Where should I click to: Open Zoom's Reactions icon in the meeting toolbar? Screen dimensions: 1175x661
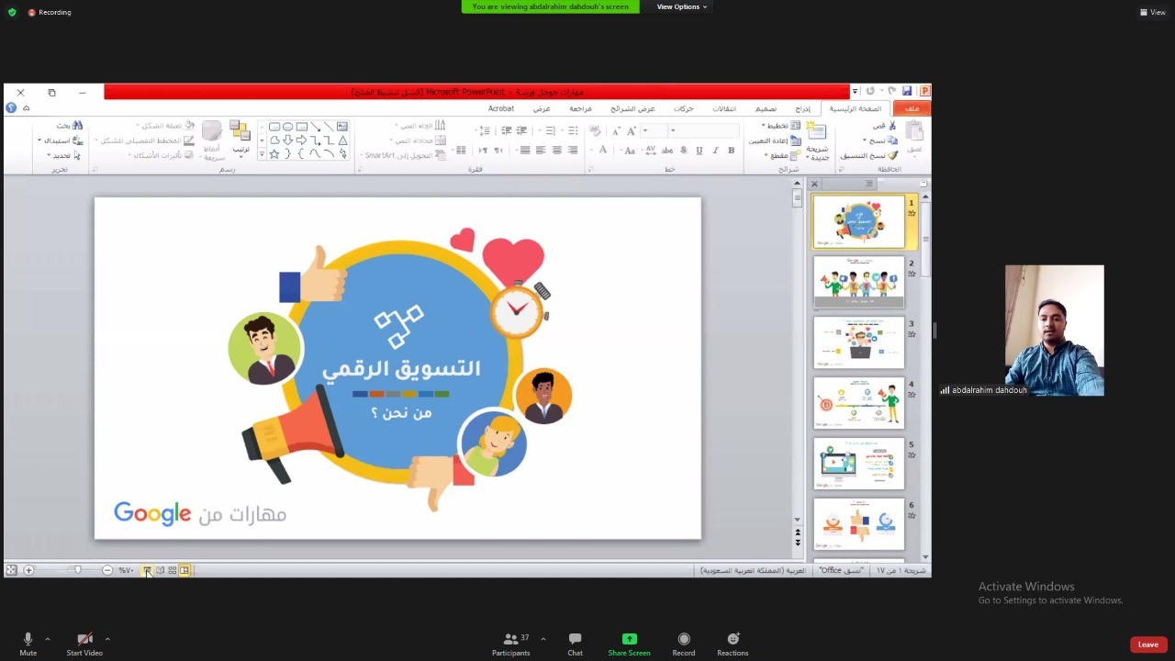coord(733,640)
